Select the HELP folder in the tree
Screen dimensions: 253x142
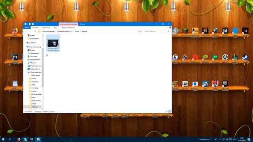[34, 104]
